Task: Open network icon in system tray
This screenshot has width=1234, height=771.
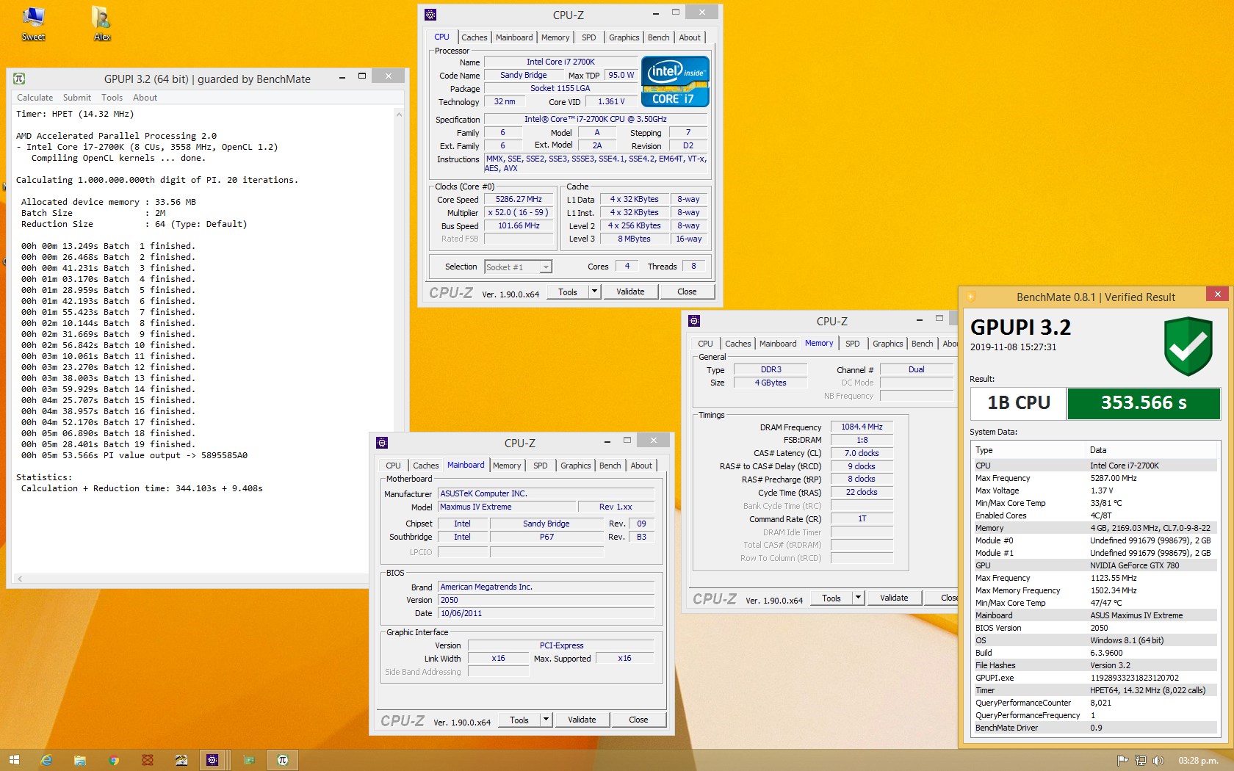Action: [1141, 761]
